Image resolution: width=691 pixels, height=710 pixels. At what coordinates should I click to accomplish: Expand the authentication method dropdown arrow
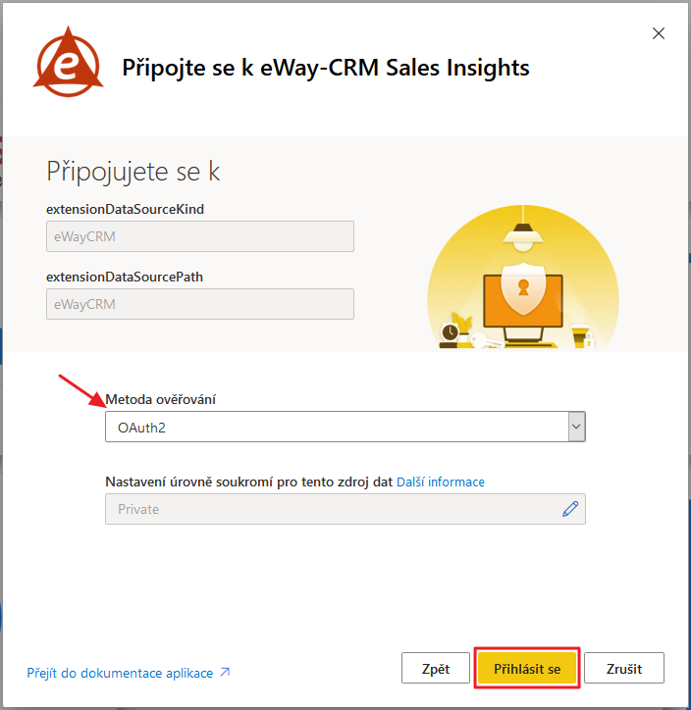pos(576,427)
